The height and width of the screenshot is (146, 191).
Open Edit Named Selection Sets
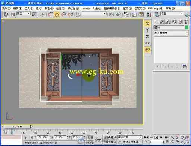(78, 15)
